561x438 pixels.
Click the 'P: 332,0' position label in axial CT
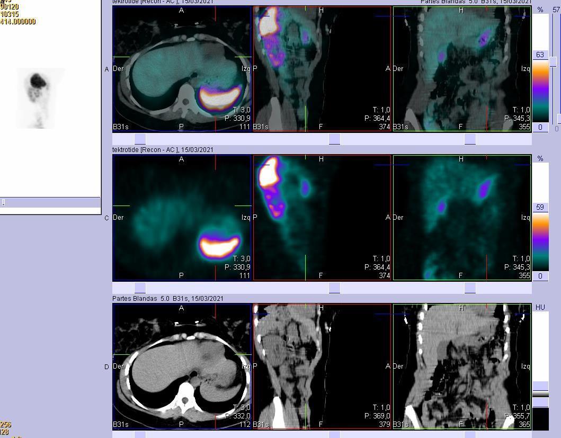[237, 416]
